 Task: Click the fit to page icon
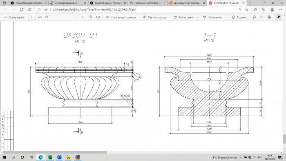click(x=98, y=17)
